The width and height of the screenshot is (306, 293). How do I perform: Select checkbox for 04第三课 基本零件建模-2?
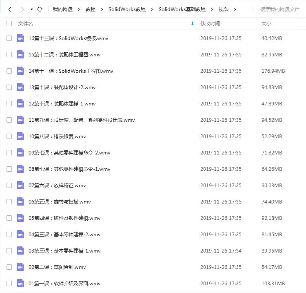point(9,234)
